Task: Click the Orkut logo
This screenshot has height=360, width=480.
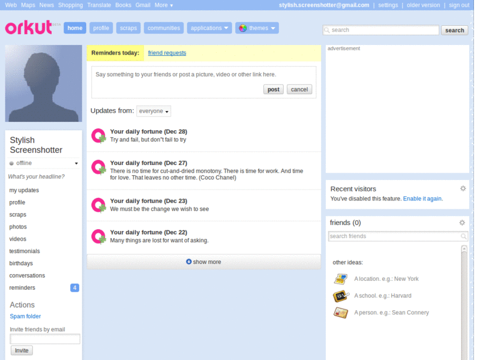Action: (x=29, y=28)
